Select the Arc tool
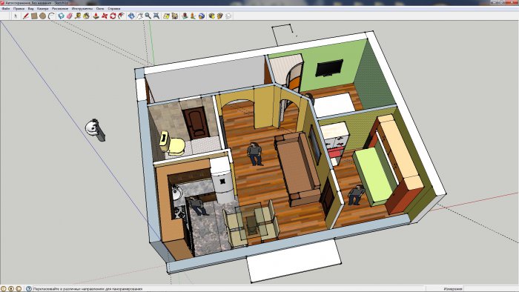The height and width of the screenshot is (292, 519). pos(51,16)
